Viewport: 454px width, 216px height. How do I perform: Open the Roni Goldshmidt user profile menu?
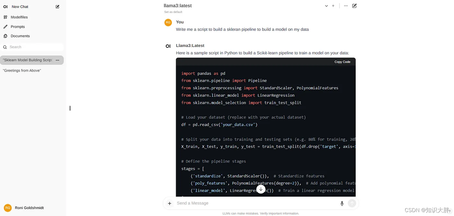29,208
